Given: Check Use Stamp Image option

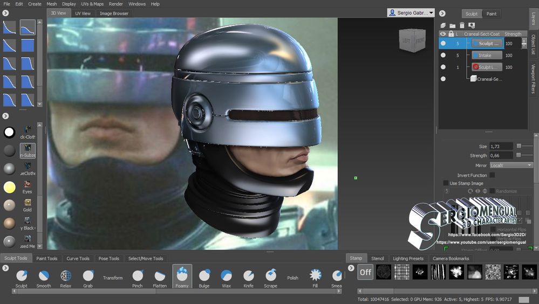Looking at the screenshot, I should point(446,183).
